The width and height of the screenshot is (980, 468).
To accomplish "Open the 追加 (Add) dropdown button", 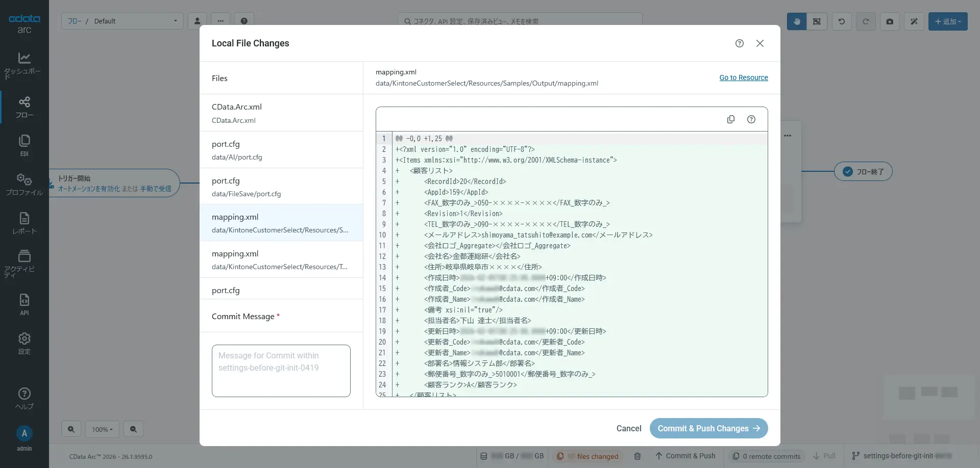I will pyautogui.click(x=947, y=21).
